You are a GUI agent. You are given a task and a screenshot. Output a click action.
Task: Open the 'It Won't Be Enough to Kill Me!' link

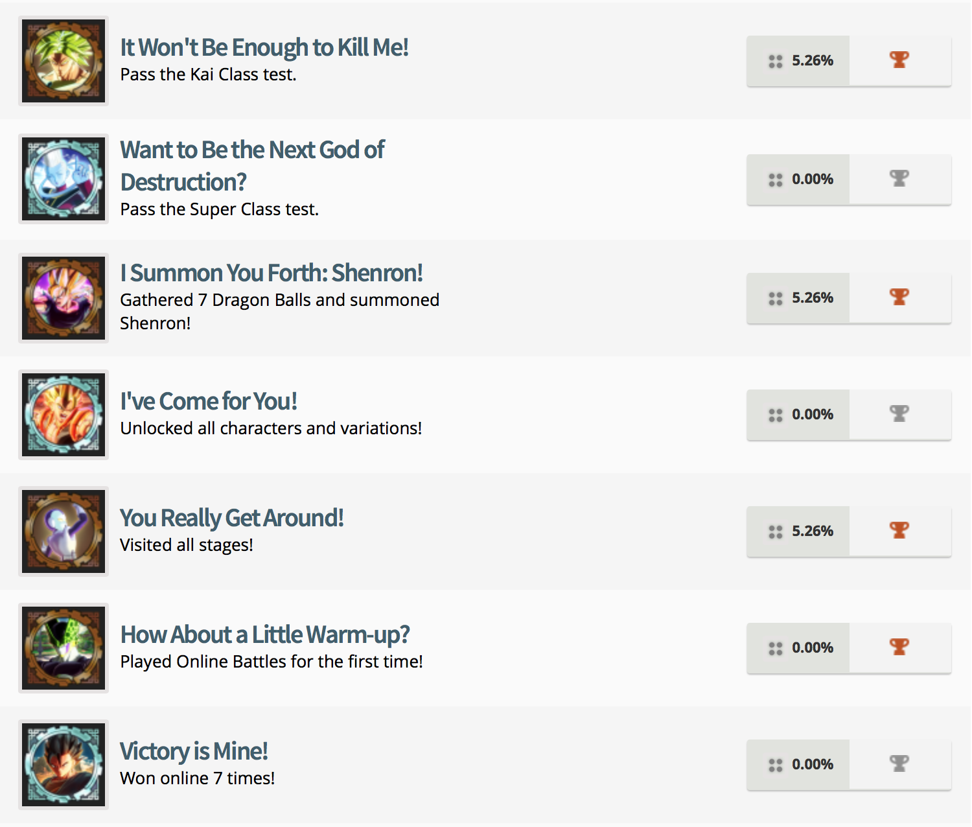pos(264,47)
